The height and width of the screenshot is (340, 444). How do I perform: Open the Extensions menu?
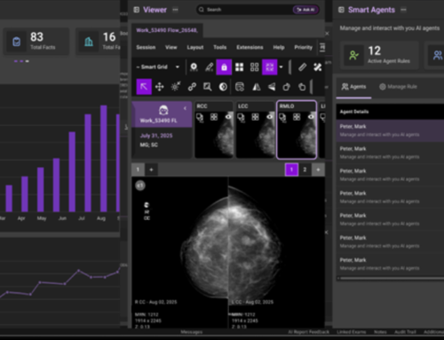250,47
